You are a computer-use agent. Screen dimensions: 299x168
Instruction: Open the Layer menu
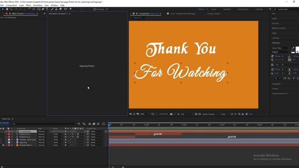(21, 5)
